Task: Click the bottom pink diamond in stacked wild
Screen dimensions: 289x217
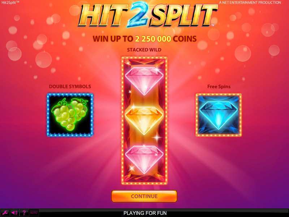Action: point(144,159)
